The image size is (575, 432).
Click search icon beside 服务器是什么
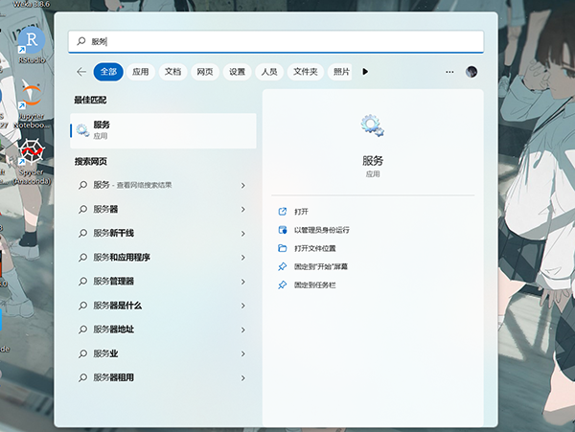[x=82, y=306]
